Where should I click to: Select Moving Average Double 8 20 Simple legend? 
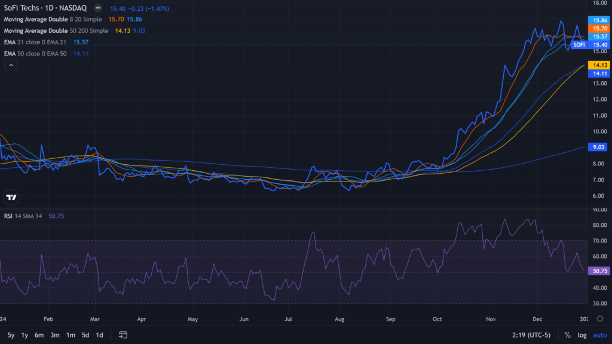(53, 19)
